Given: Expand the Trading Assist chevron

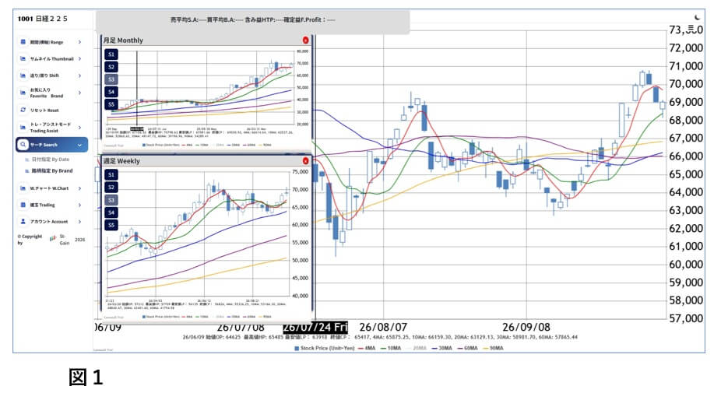Looking at the screenshot, I should click(x=79, y=128).
